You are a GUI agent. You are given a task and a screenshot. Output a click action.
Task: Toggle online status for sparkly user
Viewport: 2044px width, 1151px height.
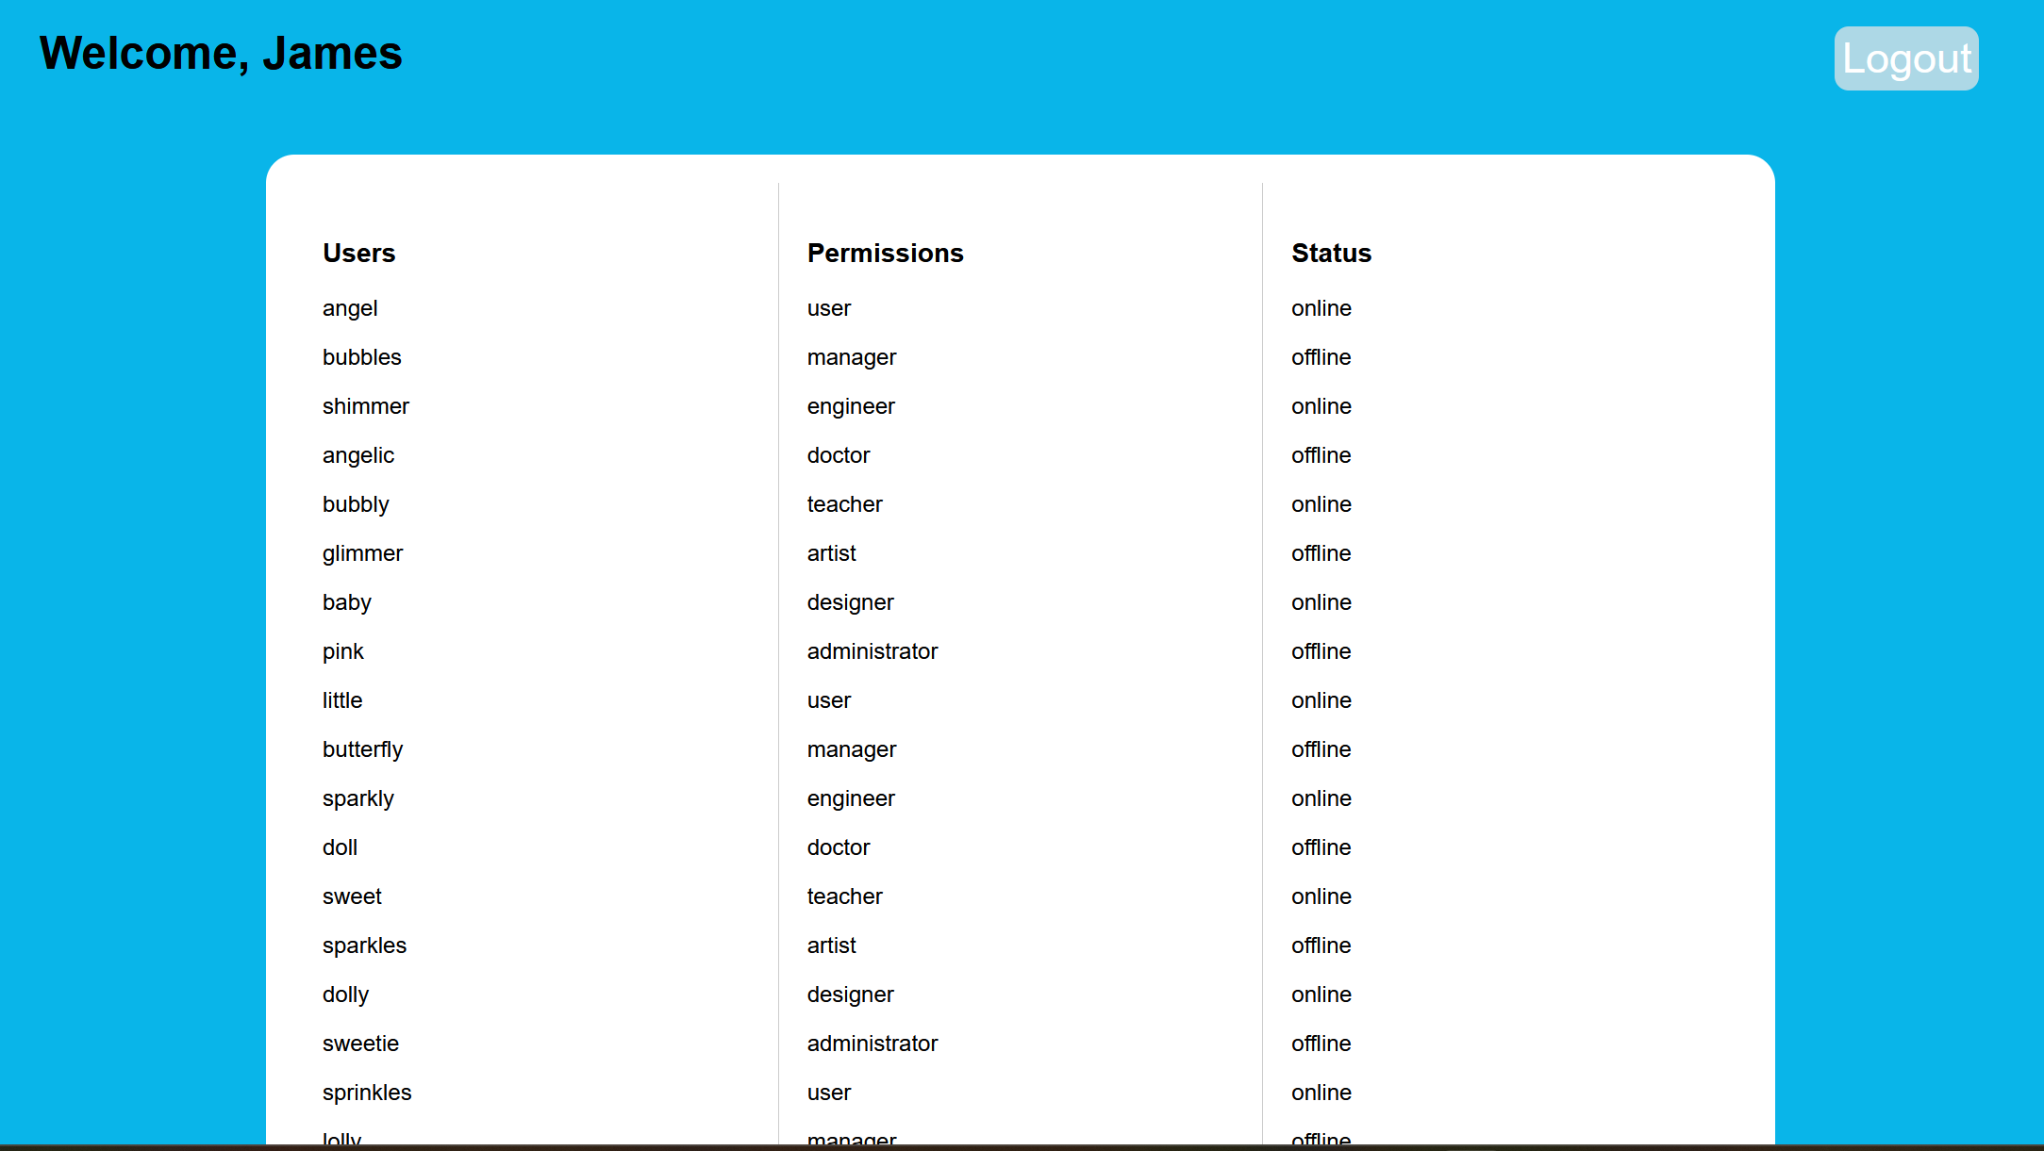click(x=1320, y=797)
